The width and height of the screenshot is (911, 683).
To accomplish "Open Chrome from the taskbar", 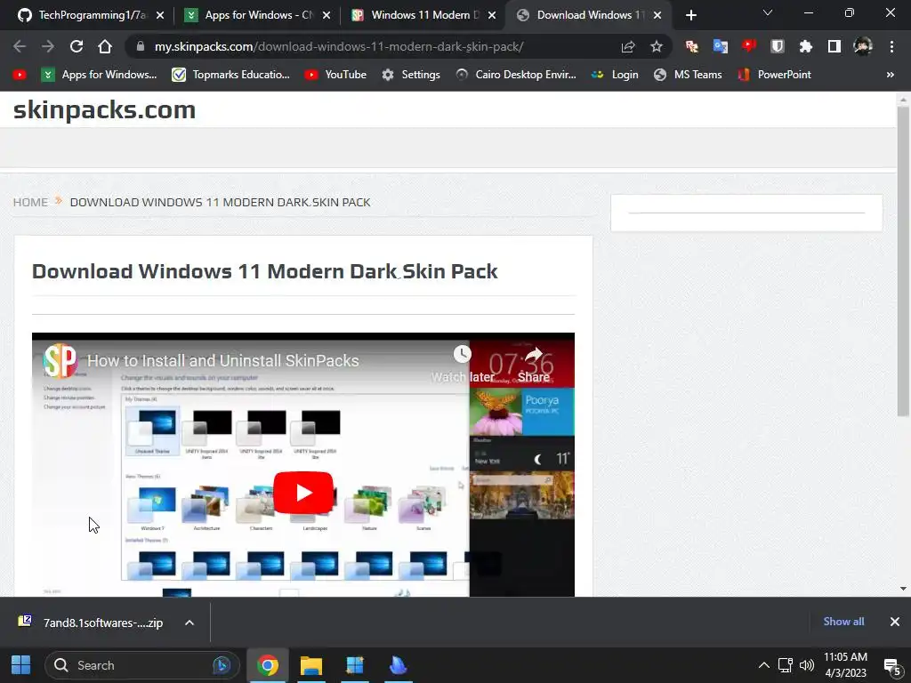I will coord(268,665).
